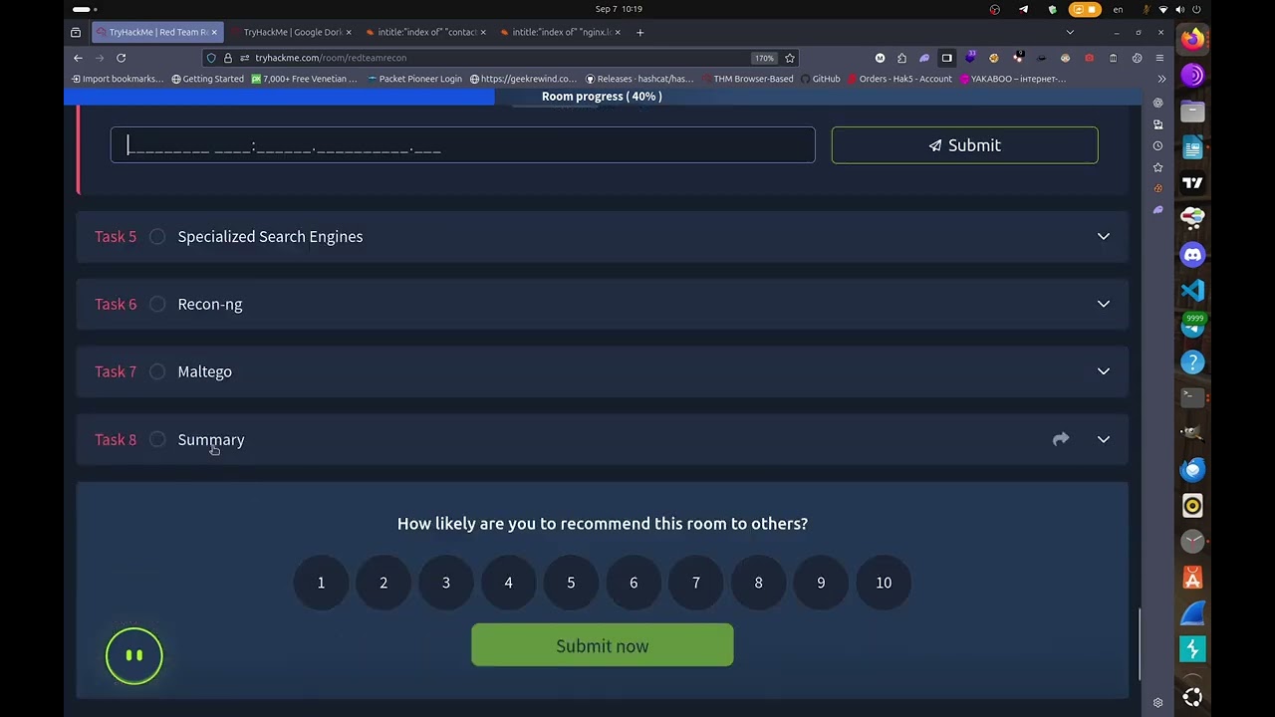Open sidebar settings gear at bottom
1275x717 pixels.
(x=1157, y=702)
